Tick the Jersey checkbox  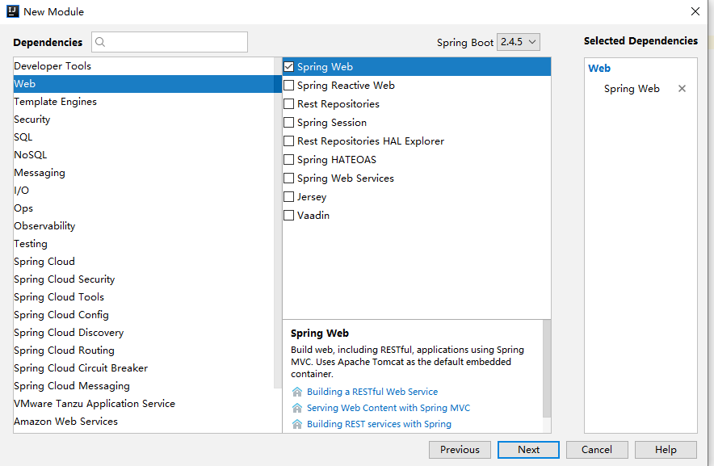click(288, 197)
